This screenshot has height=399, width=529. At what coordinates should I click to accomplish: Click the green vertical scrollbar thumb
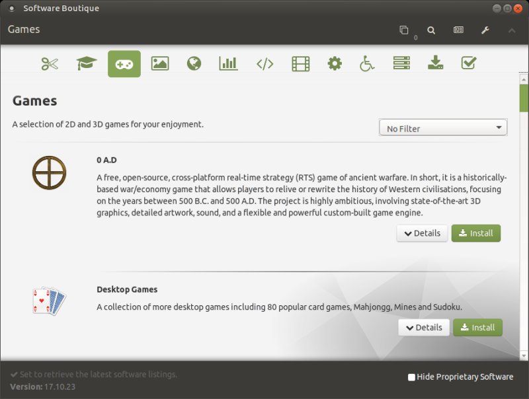coord(524,98)
